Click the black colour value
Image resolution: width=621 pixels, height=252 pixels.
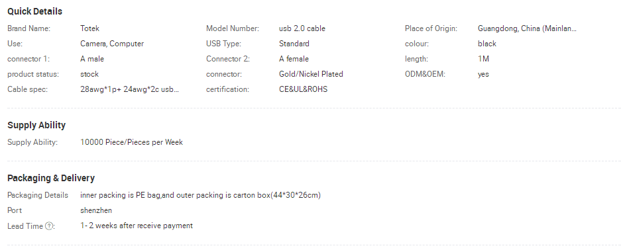point(487,44)
